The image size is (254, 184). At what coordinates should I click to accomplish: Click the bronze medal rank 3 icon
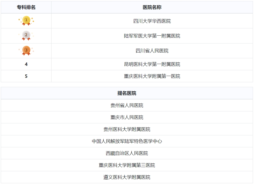tap(26, 51)
